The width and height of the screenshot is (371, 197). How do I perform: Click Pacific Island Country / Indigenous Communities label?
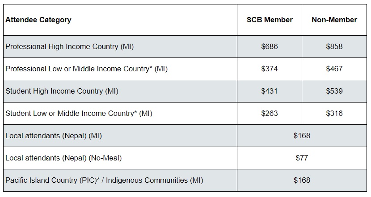[x=104, y=181]
